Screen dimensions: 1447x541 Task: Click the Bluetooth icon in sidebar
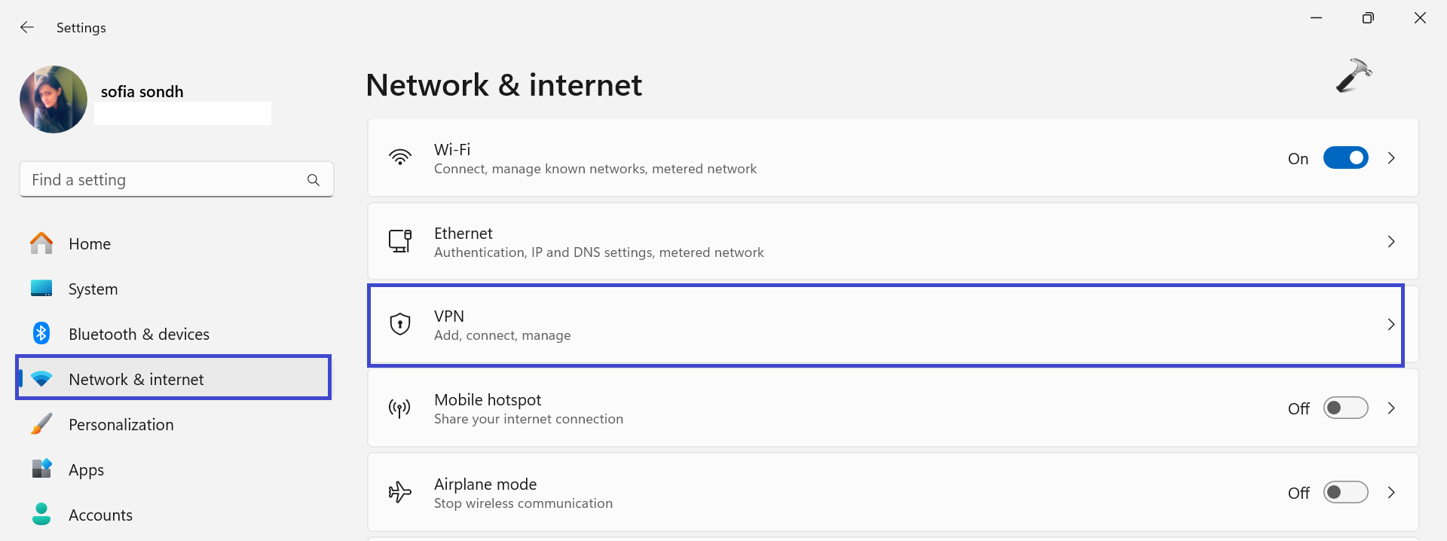point(41,334)
